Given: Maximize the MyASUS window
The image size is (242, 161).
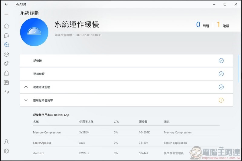Looking at the screenshot, I should pyautogui.click(x=225, y=4).
